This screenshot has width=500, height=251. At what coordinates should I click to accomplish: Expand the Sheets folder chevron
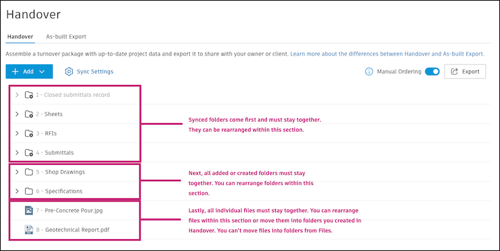(17, 114)
